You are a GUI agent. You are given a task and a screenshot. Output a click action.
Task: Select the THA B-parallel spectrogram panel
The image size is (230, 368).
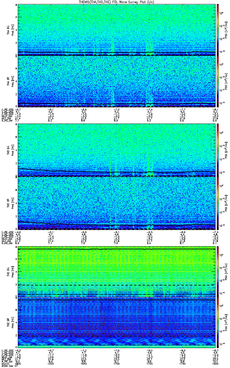pyautogui.click(x=117, y=81)
